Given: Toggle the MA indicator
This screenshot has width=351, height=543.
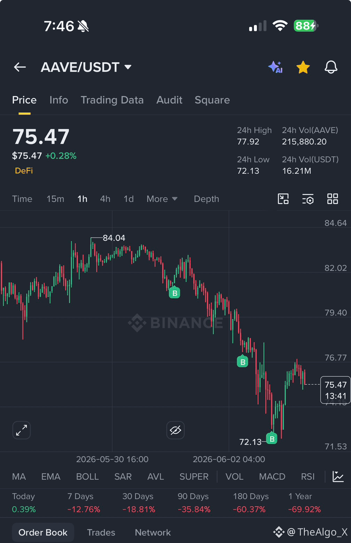Looking at the screenshot, I should [19, 476].
